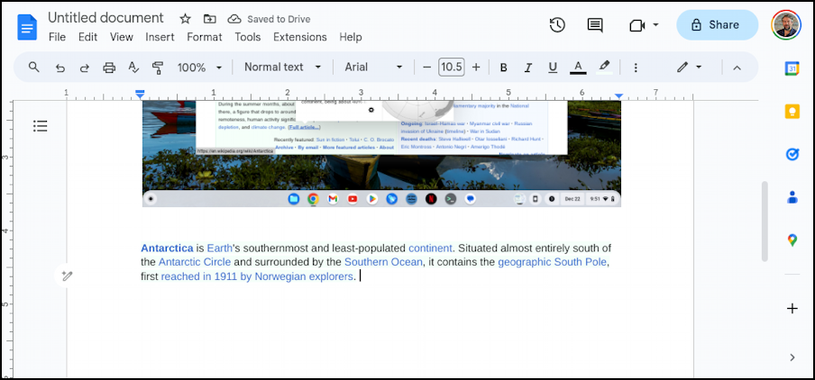Open Google Calendar in the side panel
This screenshot has width=815, height=380.
click(x=792, y=68)
